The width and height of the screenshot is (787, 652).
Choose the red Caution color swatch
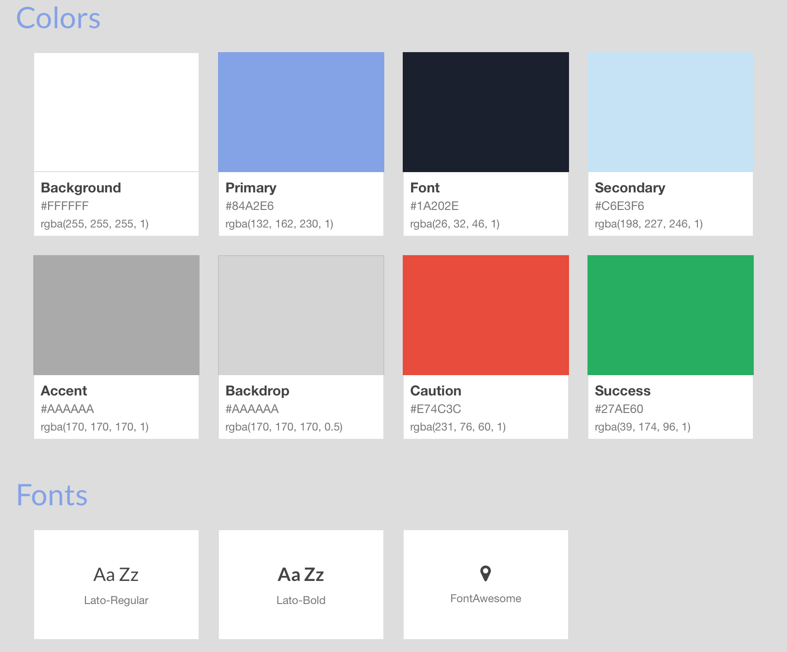pos(486,315)
